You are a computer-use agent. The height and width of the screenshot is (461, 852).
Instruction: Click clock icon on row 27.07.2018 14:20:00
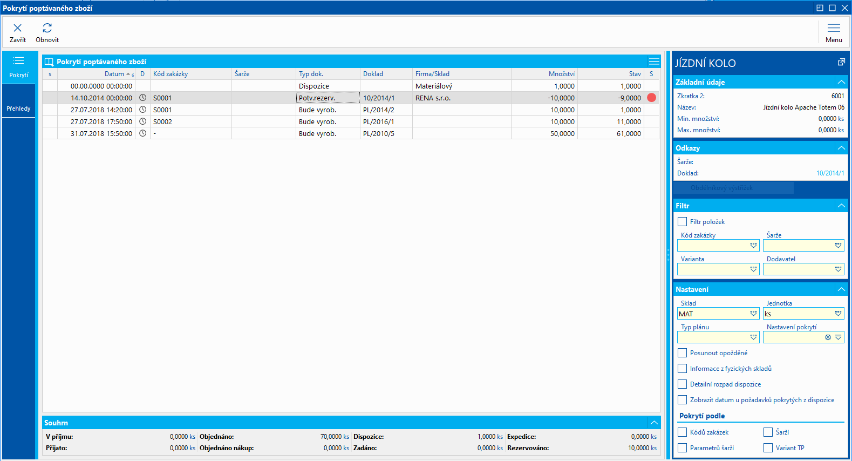[x=142, y=110]
